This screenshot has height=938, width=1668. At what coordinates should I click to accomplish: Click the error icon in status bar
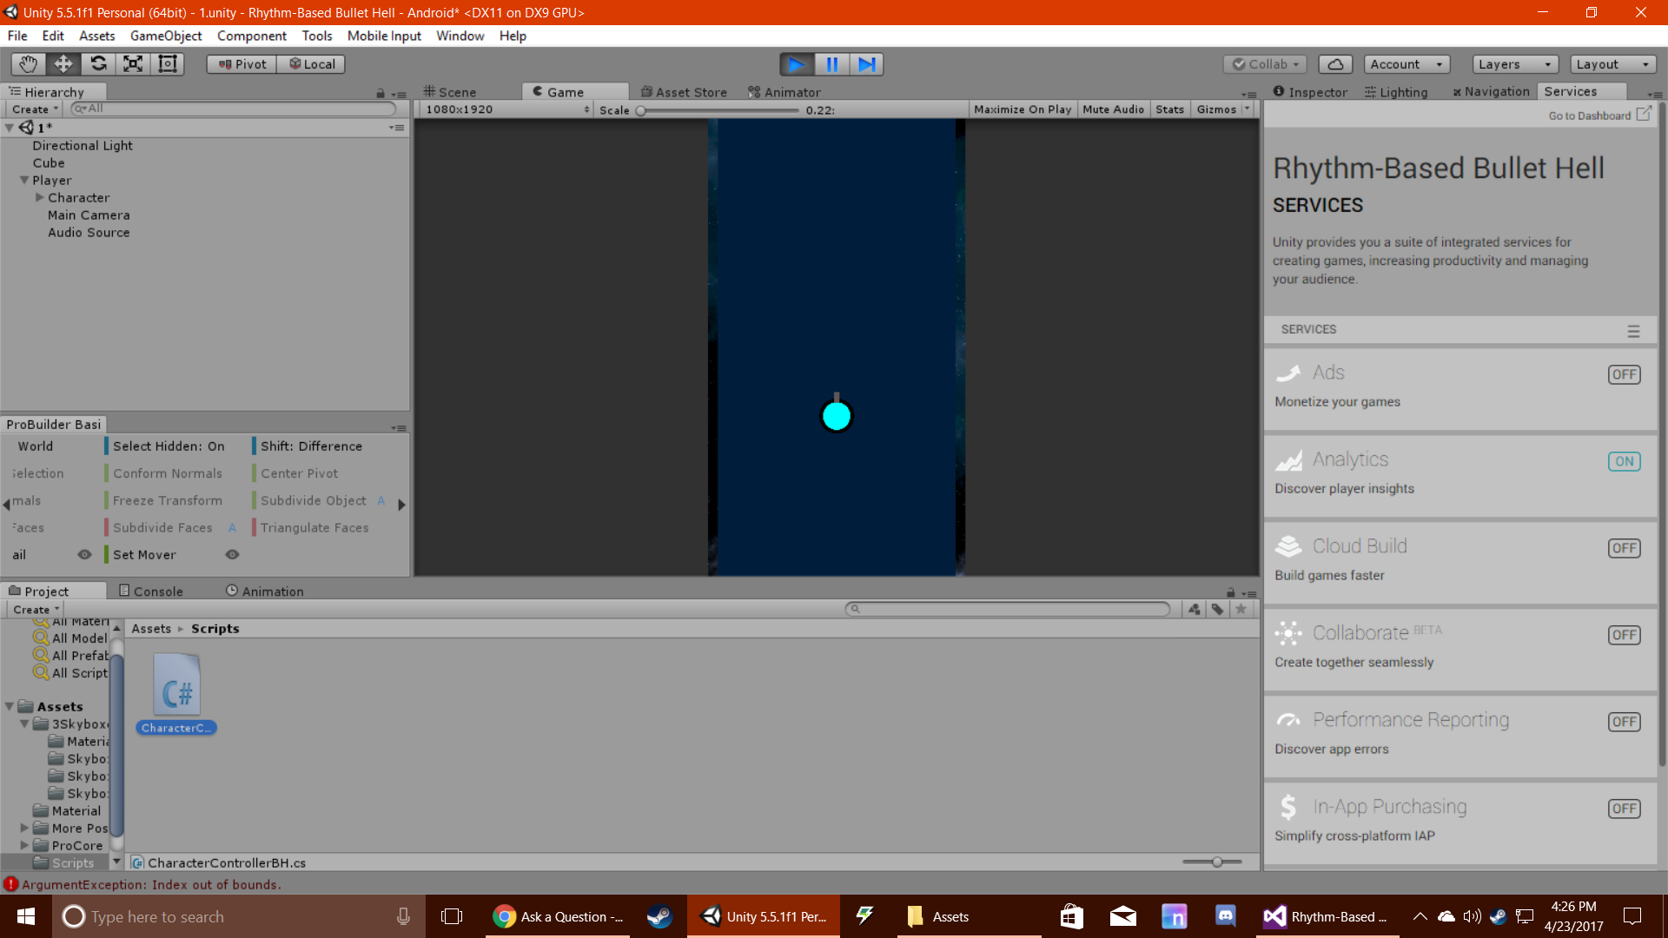coord(10,884)
